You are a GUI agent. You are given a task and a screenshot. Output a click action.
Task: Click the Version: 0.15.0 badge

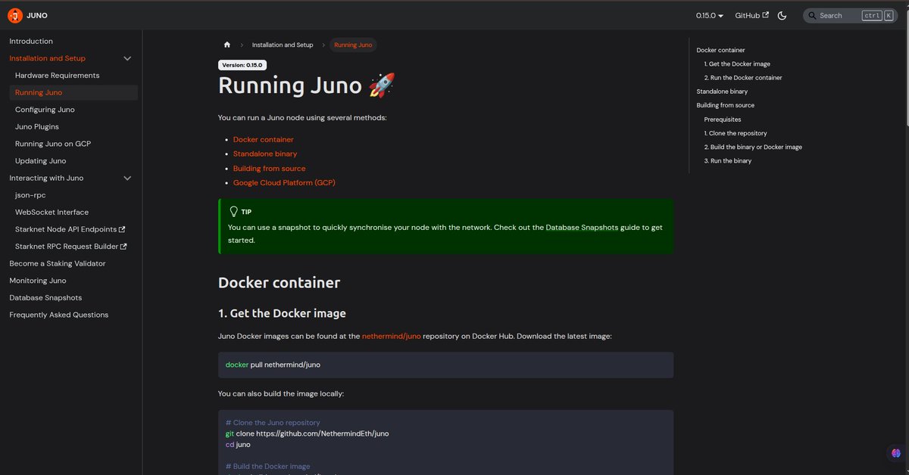pos(242,65)
